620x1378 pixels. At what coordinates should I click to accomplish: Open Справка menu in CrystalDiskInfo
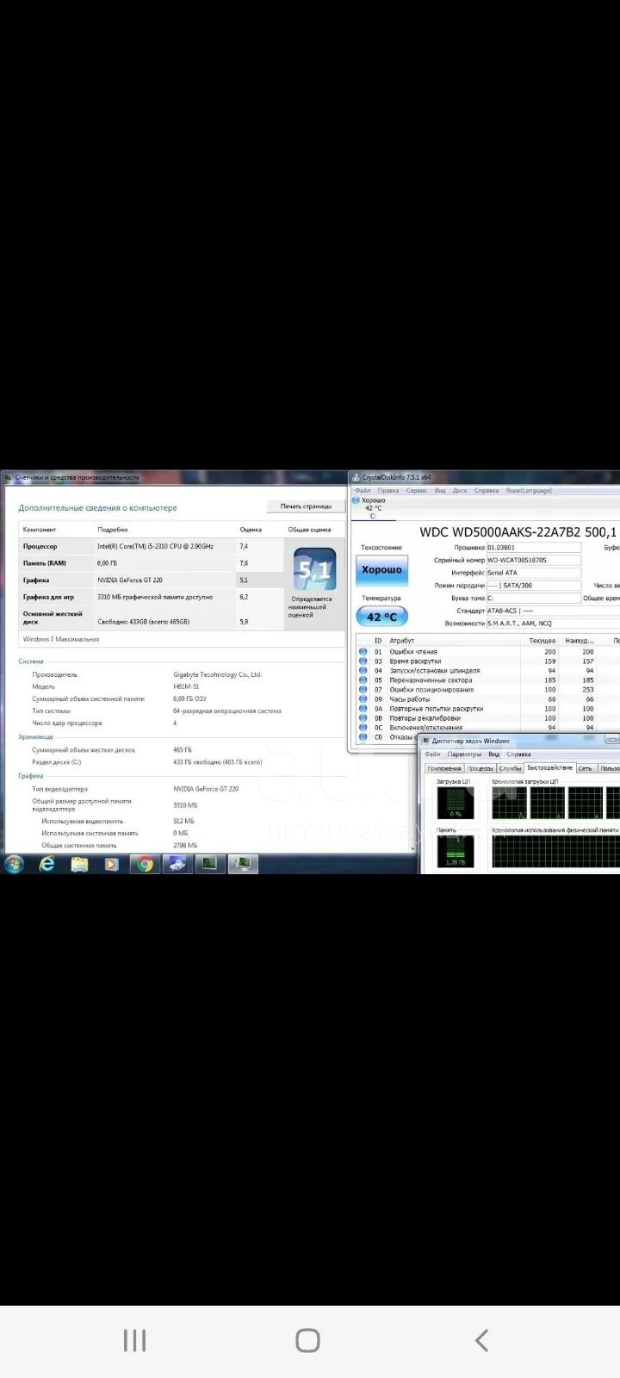(487, 490)
